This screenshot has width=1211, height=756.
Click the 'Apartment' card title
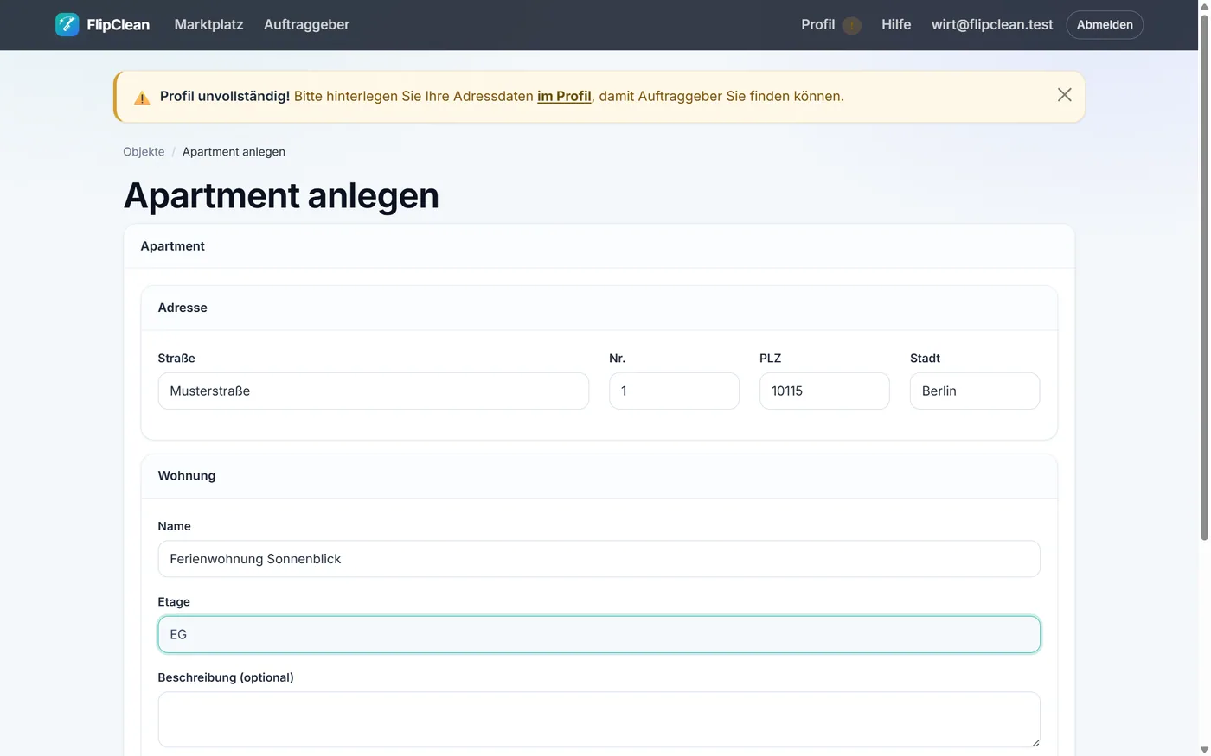pyautogui.click(x=173, y=246)
